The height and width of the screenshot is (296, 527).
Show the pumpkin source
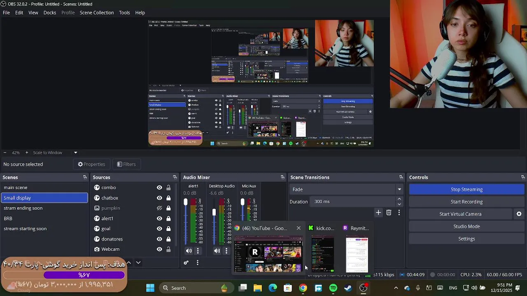pyautogui.click(x=159, y=208)
